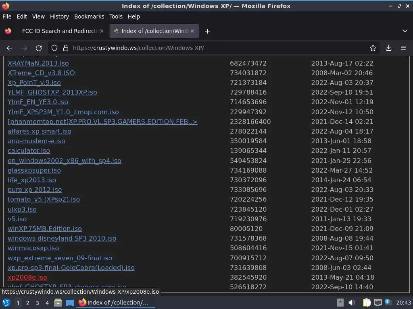Viewport: 413px width, 309px height.
Task: Open the taskbar start menu icon
Action: click(x=6, y=303)
